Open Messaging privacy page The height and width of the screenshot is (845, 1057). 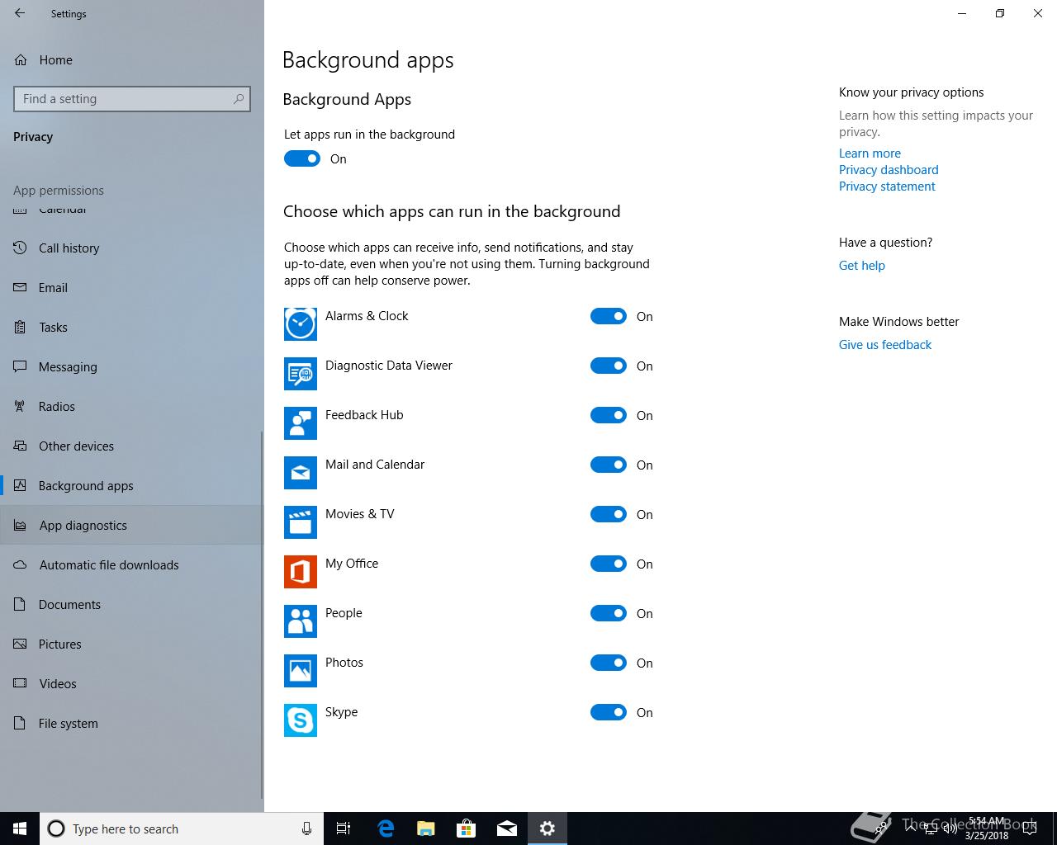click(x=130, y=366)
